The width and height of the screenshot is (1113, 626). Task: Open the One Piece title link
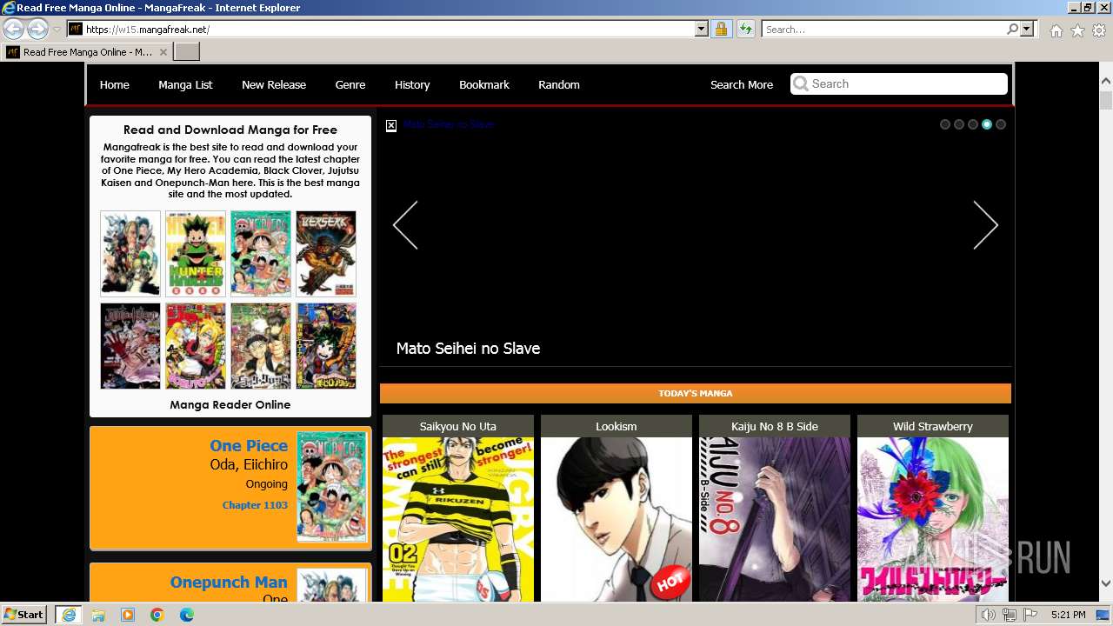249,445
